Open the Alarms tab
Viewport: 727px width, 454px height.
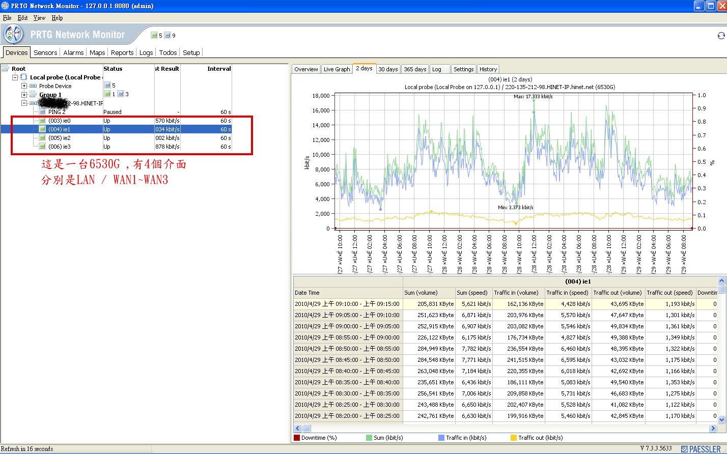73,52
